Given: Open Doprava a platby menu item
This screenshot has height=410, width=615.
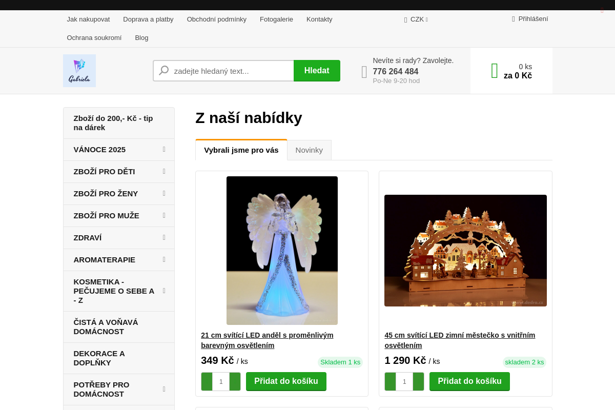Looking at the screenshot, I should pos(148,19).
